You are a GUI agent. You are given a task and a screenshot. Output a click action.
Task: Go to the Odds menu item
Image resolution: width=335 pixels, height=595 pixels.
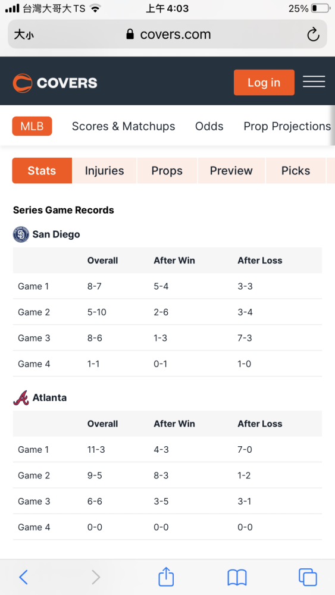click(x=209, y=126)
